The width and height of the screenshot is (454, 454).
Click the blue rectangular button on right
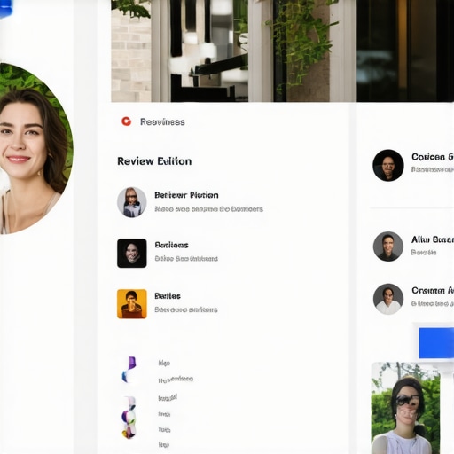click(x=436, y=343)
